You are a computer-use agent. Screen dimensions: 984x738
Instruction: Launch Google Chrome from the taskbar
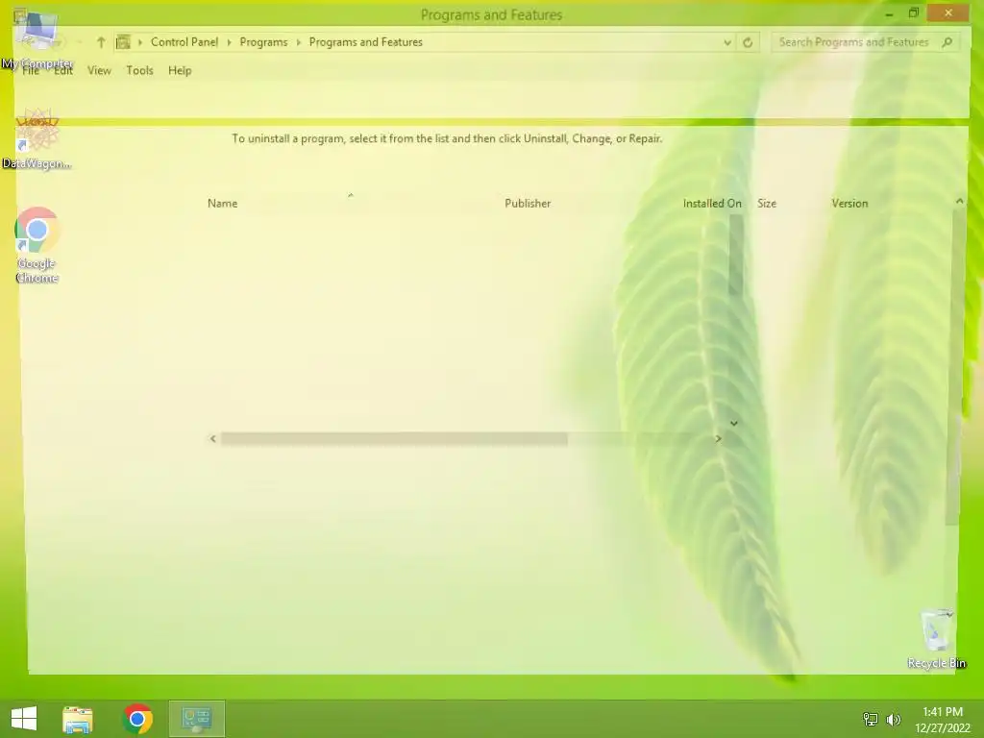137,719
